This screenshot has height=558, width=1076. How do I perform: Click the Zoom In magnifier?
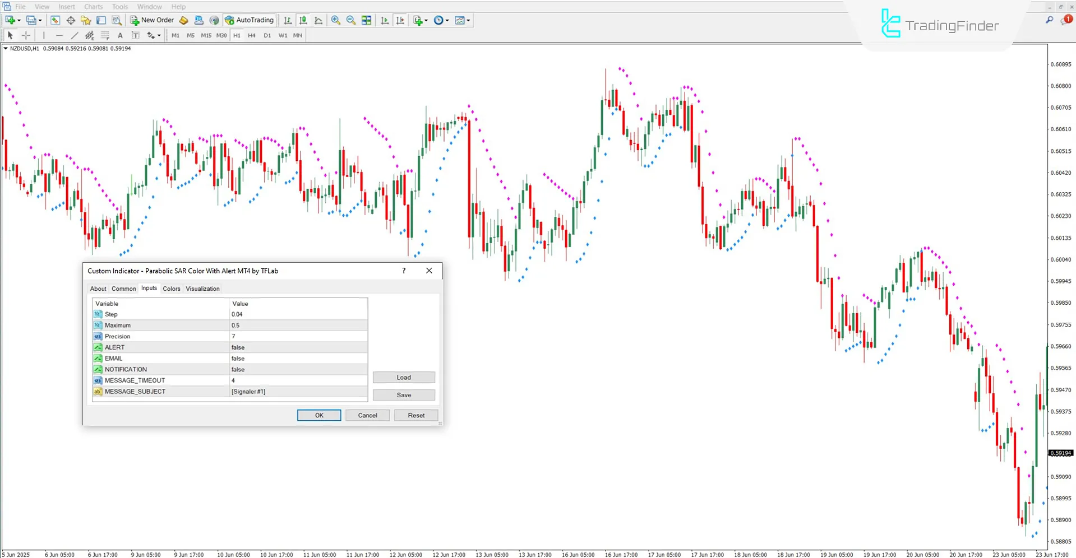tap(336, 20)
